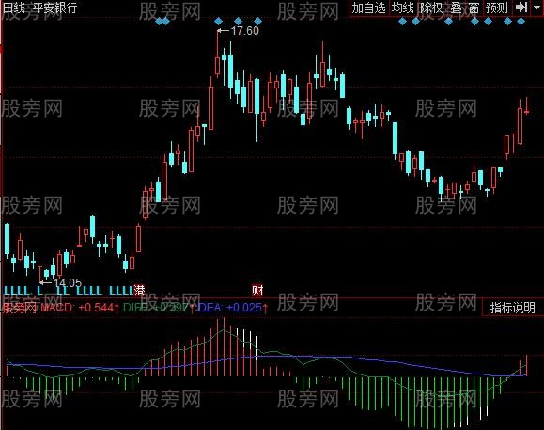Click the 叠 overlay icon
544x430 pixels.
point(456,8)
